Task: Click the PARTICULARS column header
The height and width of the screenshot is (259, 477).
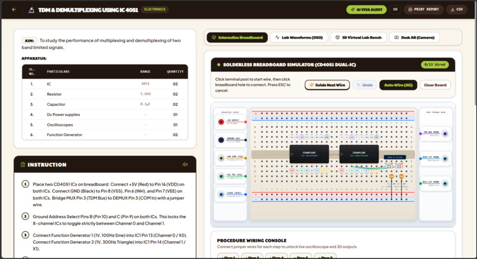Action: point(58,72)
